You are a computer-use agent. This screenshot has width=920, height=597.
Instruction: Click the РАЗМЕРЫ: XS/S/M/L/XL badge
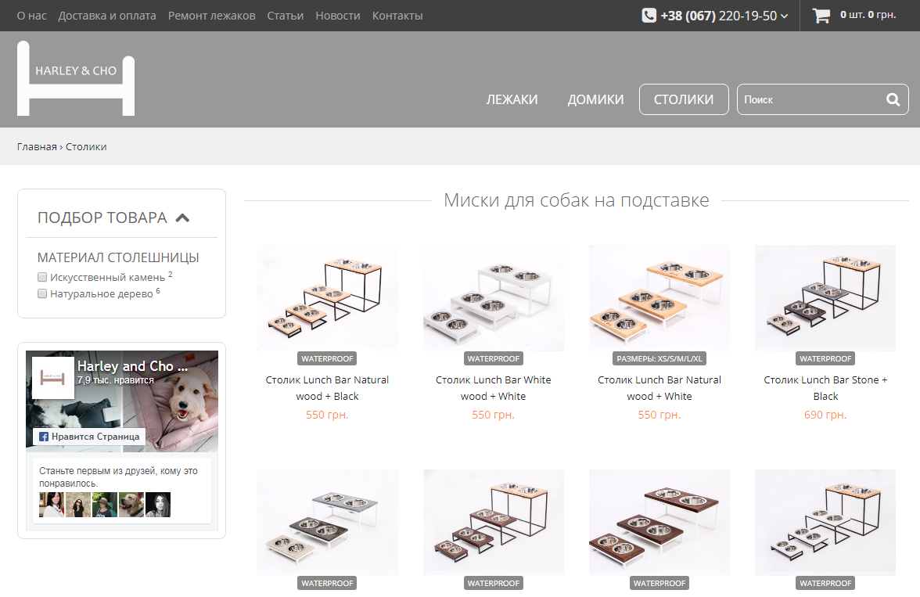(x=659, y=358)
